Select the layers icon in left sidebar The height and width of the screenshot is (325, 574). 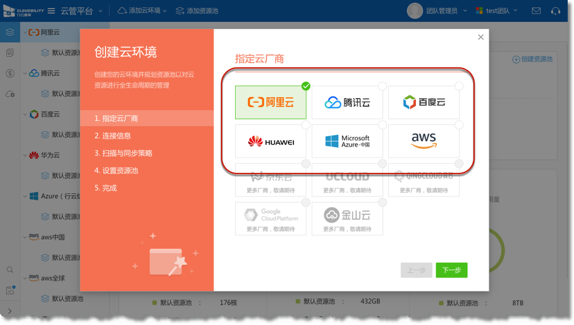coord(10,32)
